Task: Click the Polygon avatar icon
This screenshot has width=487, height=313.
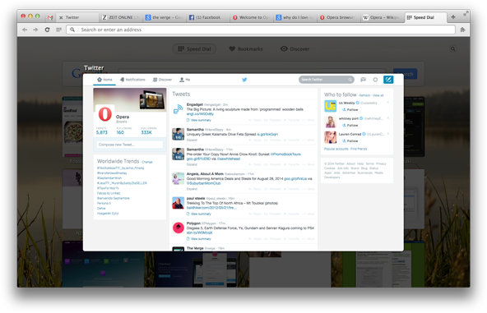Action: click(x=178, y=228)
